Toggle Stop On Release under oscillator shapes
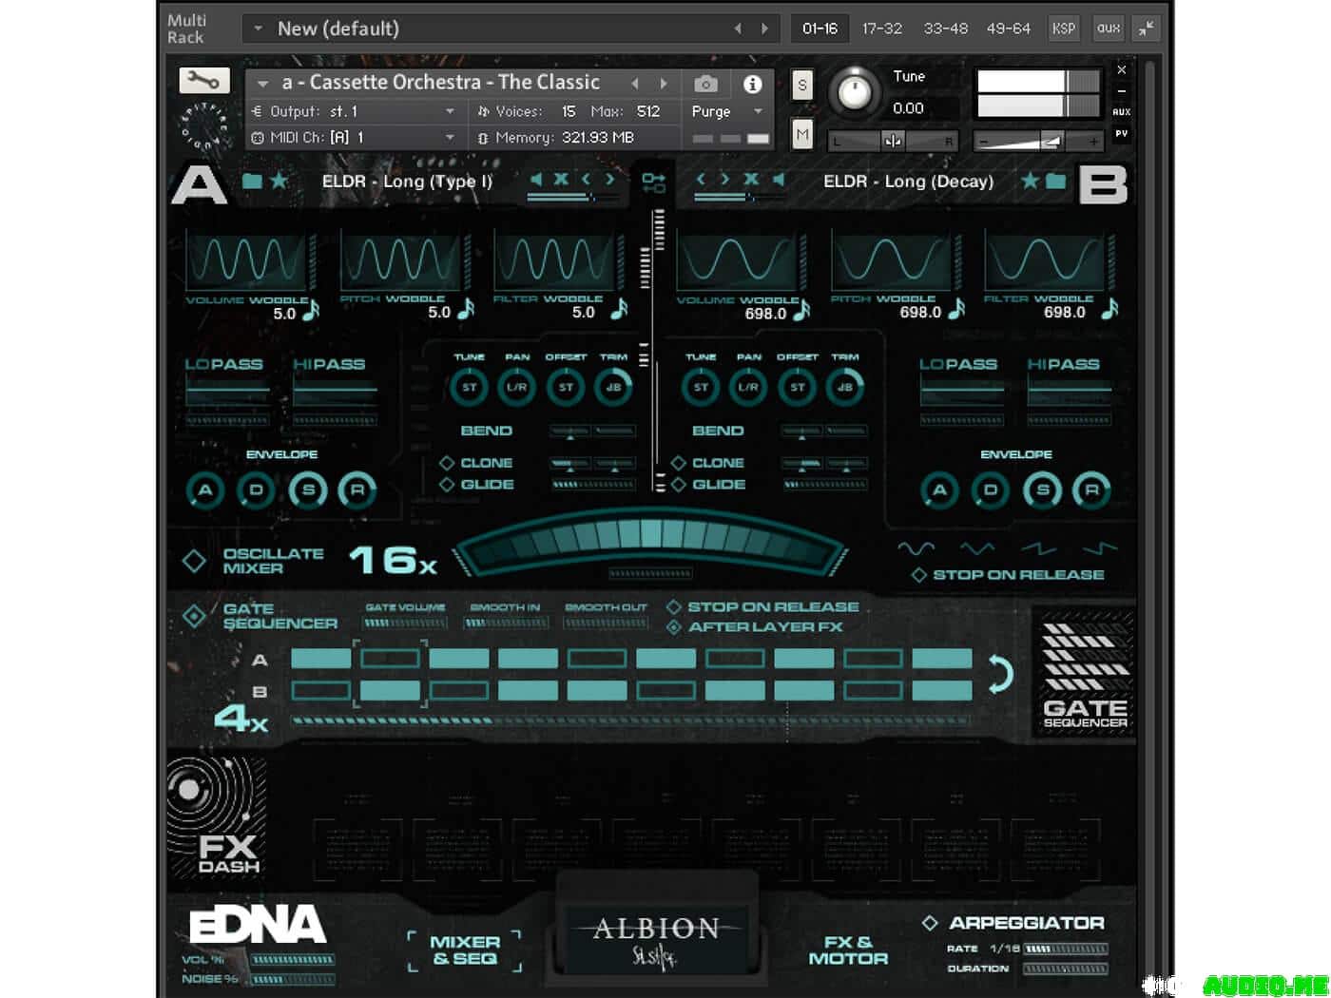Screen dimensions: 1331x998 [x=918, y=575]
